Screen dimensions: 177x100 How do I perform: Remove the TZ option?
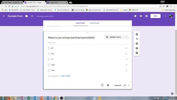126,59
